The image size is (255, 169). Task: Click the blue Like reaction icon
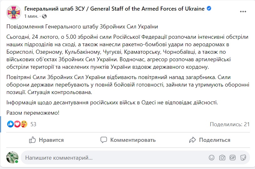pos(10,124)
